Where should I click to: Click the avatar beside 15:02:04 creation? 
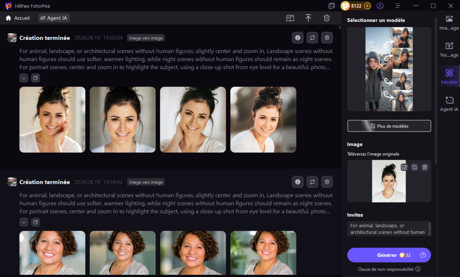coord(12,38)
